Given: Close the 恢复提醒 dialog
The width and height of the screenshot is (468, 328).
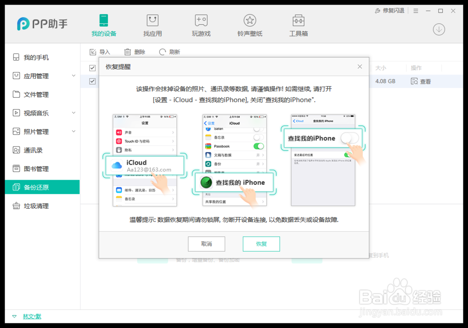Looking at the screenshot, I should (x=359, y=66).
